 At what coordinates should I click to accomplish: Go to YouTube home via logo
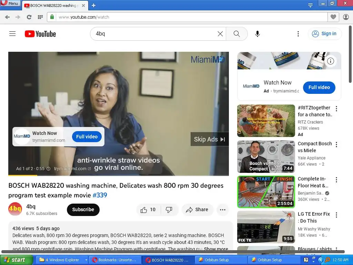point(40,34)
